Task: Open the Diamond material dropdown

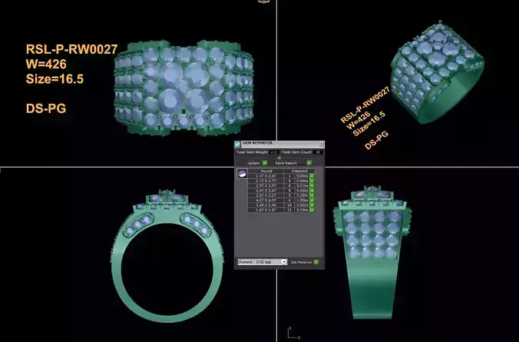Action: [x=262, y=262]
